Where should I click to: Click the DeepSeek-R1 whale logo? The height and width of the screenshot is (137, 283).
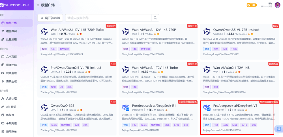click(126, 108)
